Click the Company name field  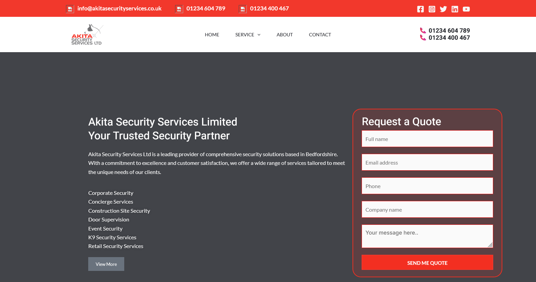click(427, 210)
